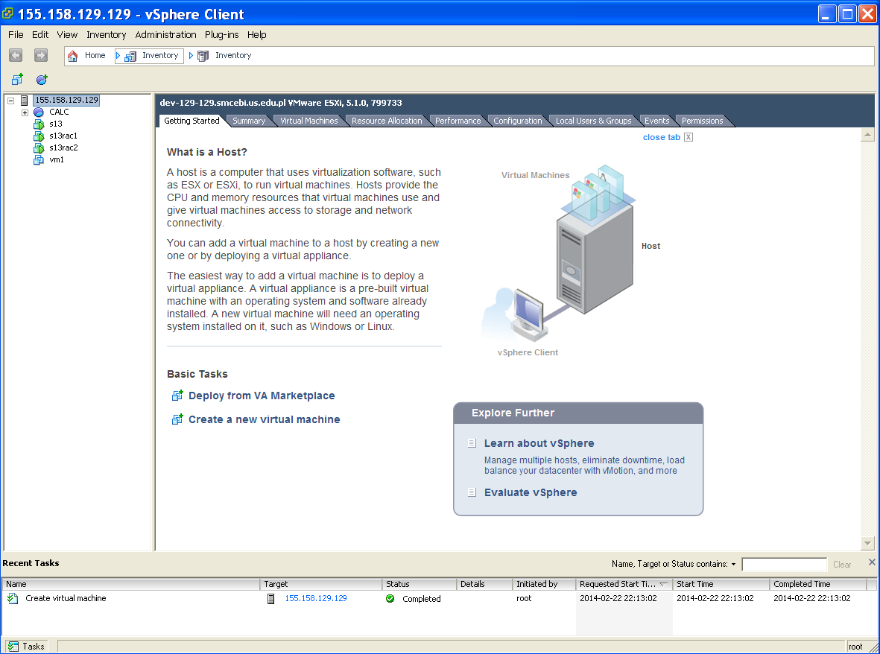Screen dimensions: 880x654
Task: Click the document icon next to Evaluate vSphere
Action: point(472,492)
